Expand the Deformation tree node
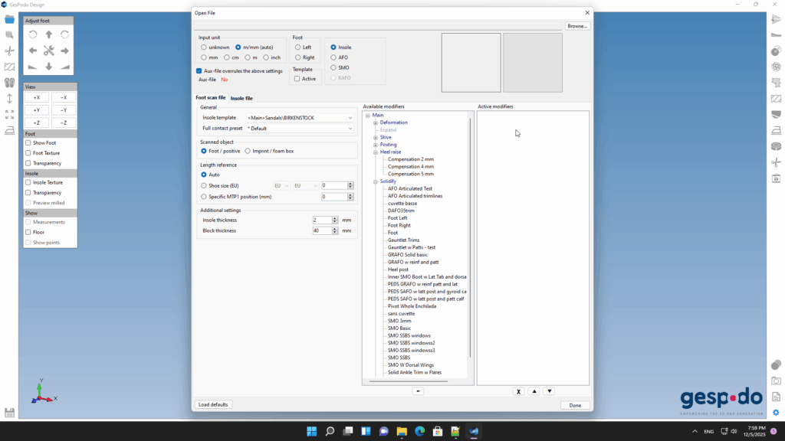This screenshot has width=785, height=441. 376,122
